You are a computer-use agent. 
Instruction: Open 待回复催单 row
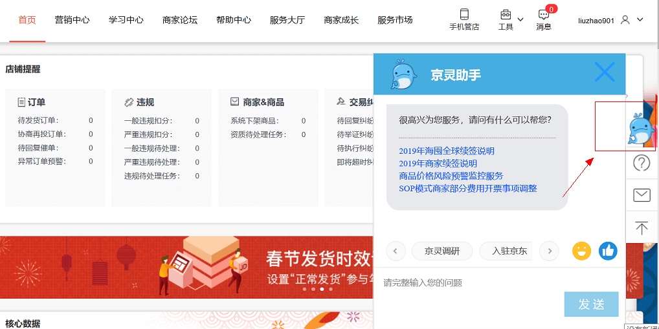pos(55,148)
